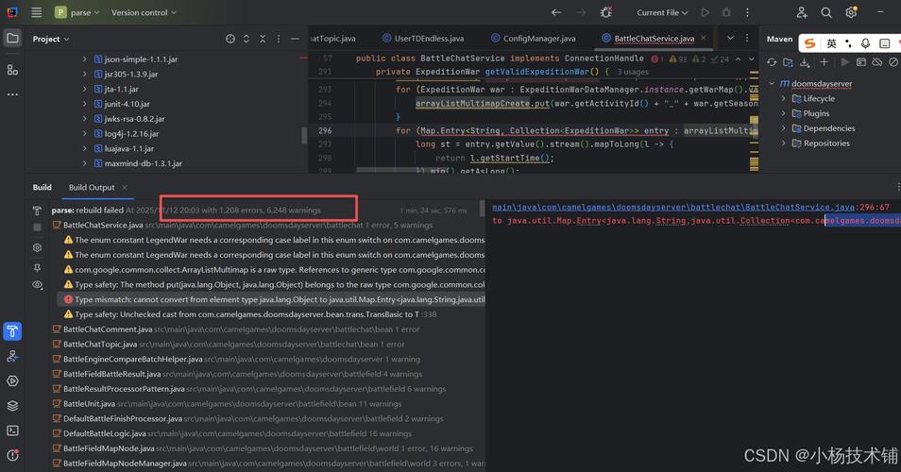Image resolution: width=901 pixels, height=472 pixels.
Task: Open the Structure tool window icon
Action: pos(12,70)
